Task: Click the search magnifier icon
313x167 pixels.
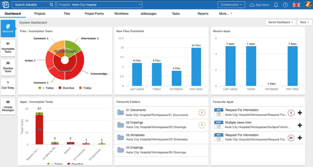Action: pyautogui.click(x=52, y=5)
